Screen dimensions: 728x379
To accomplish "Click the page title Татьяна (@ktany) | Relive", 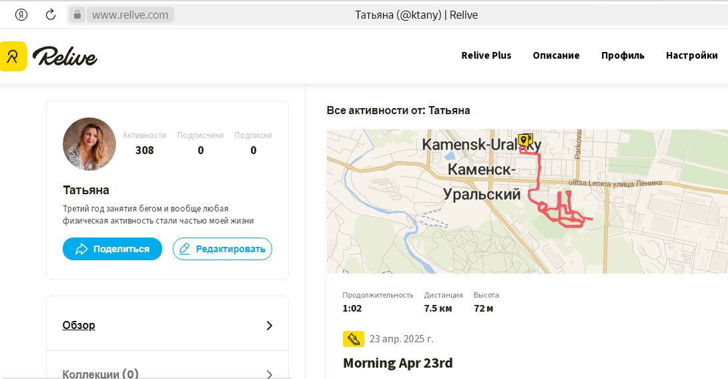I will [x=416, y=15].
